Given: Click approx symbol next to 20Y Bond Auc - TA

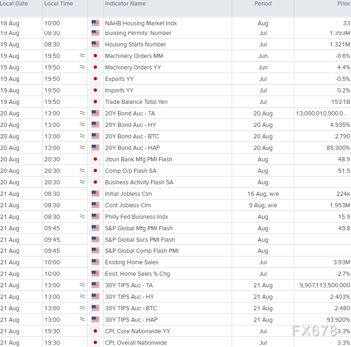Looking at the screenshot, I should 82,114.
